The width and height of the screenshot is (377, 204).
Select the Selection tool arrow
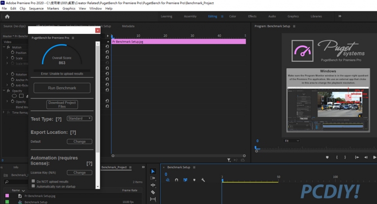pos(153,171)
